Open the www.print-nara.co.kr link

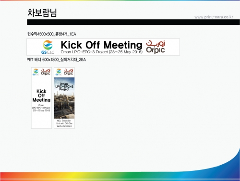[214, 17]
